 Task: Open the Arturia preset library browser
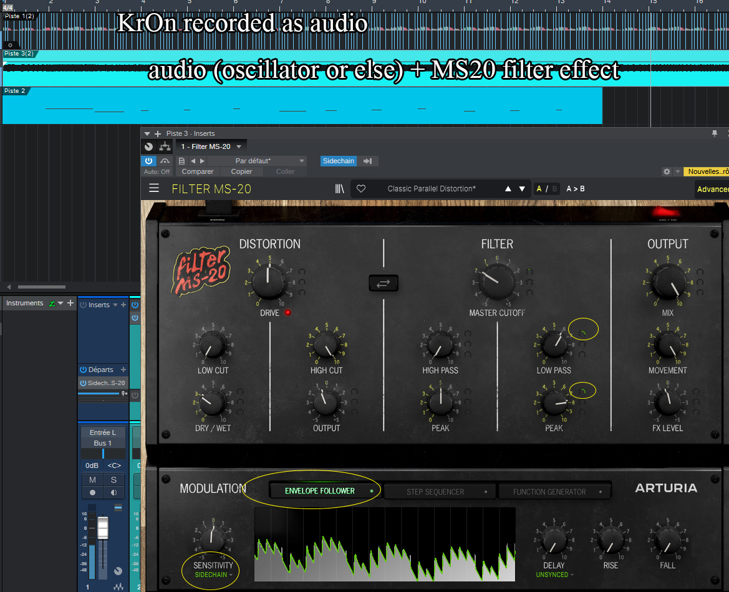coord(339,189)
